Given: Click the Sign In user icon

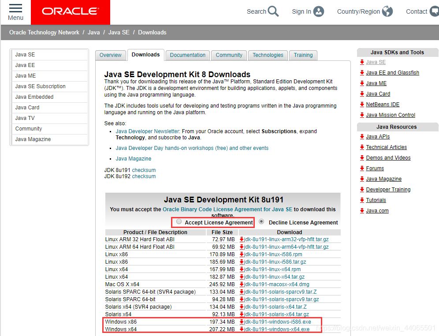Looking at the screenshot, I should (319, 11).
